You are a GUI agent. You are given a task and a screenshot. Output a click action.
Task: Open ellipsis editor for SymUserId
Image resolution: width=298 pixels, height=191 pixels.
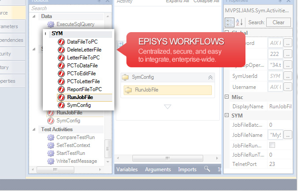pos(288,76)
